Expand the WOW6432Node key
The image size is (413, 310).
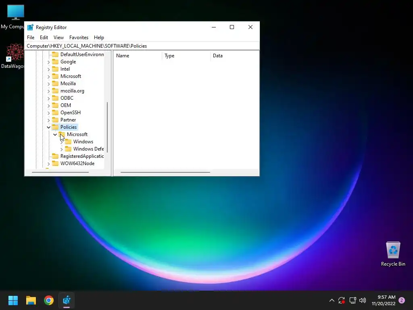pos(48,164)
